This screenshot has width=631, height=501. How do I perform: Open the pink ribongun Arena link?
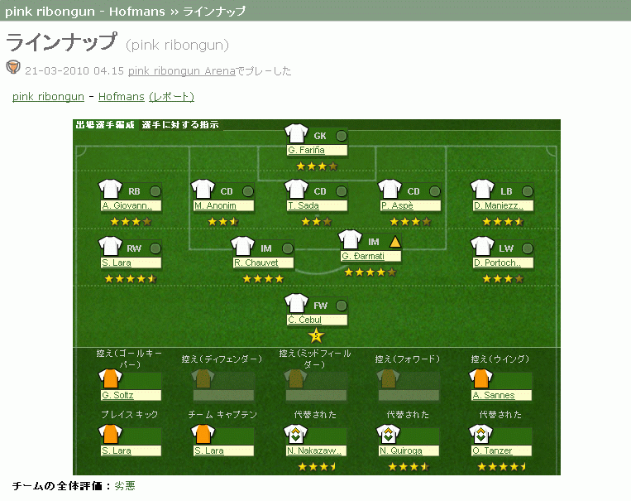tap(181, 71)
